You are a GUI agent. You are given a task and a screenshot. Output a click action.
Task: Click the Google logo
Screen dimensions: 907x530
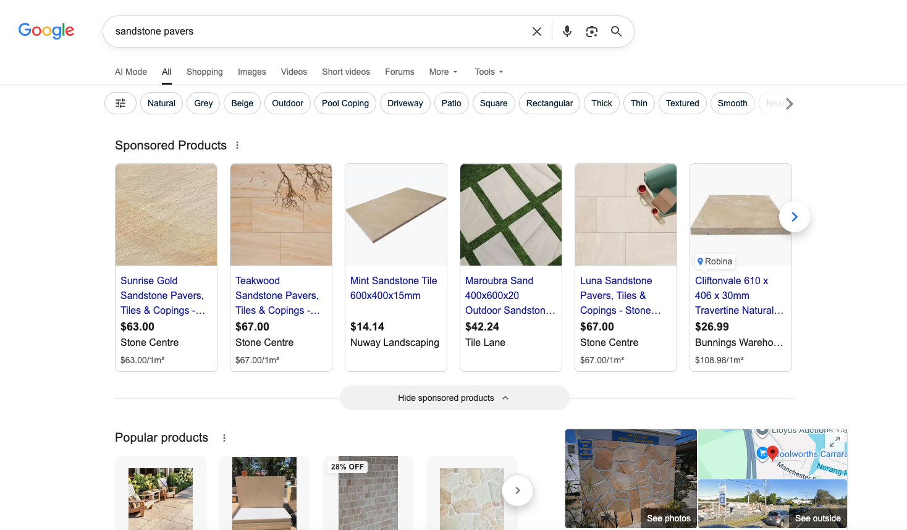pyautogui.click(x=46, y=31)
